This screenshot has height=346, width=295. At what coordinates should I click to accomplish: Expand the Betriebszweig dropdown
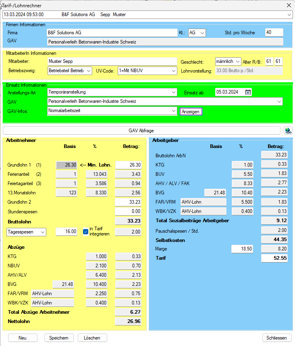pyautogui.click(x=89, y=71)
